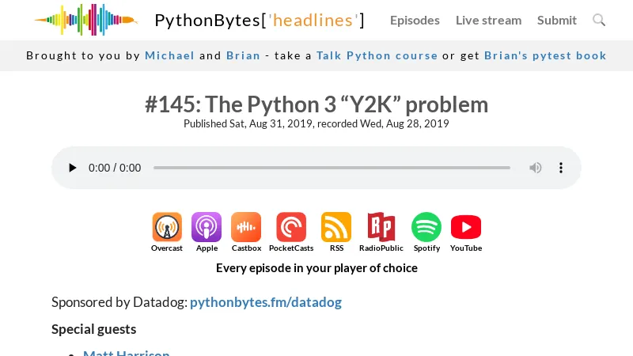Open the YouTube icon

[466, 228]
